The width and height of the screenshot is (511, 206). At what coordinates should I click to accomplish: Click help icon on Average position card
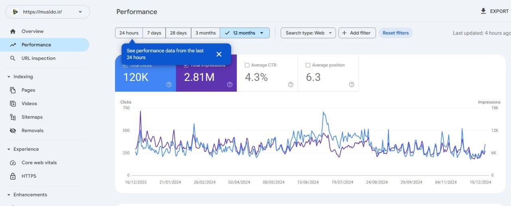click(x=351, y=84)
